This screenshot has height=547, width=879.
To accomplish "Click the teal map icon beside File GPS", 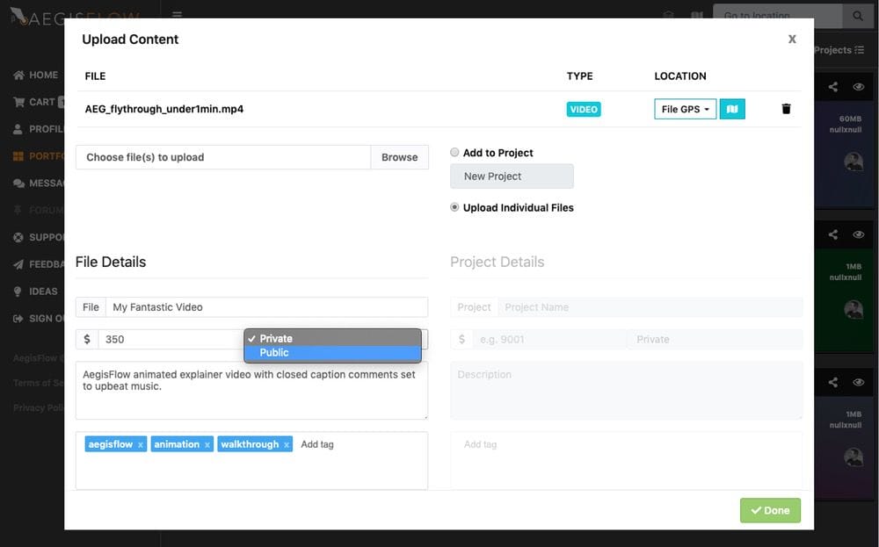I will [732, 108].
